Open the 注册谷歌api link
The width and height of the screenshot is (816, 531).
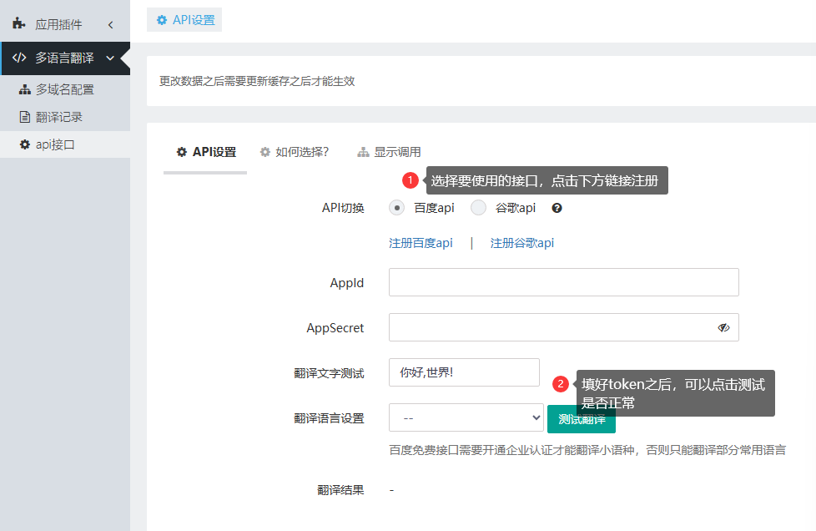click(522, 243)
